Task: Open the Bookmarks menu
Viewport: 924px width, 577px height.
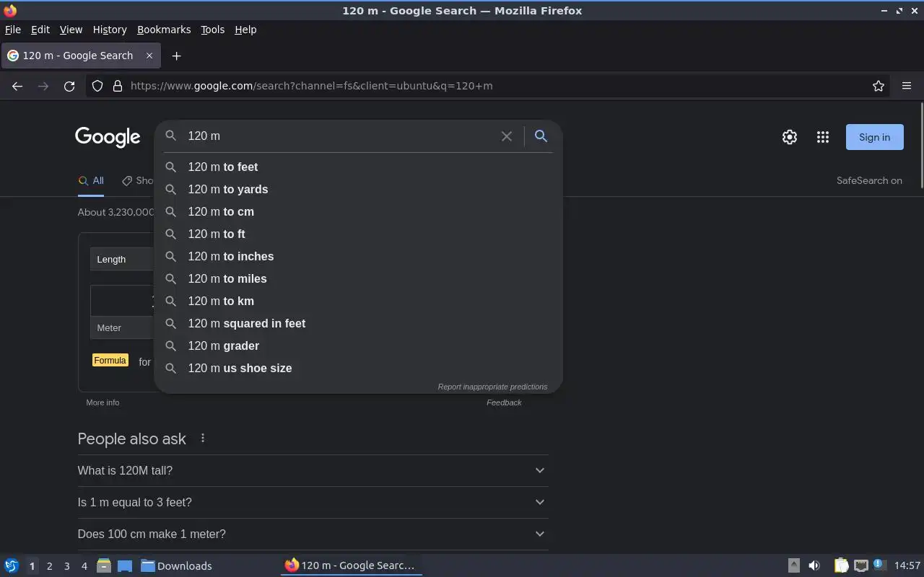Action: click(x=164, y=30)
